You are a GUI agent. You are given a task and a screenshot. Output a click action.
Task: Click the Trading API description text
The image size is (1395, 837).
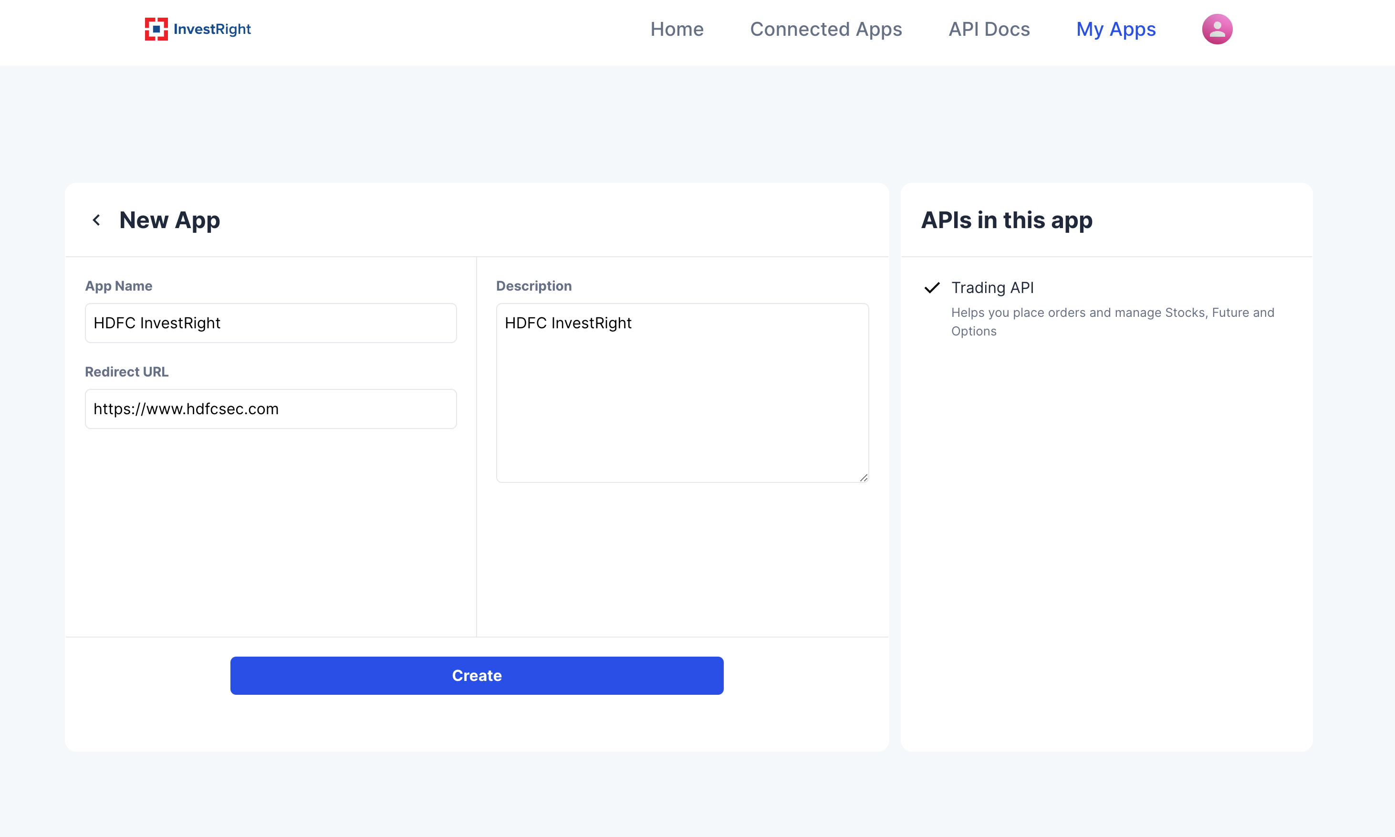[1112, 322]
